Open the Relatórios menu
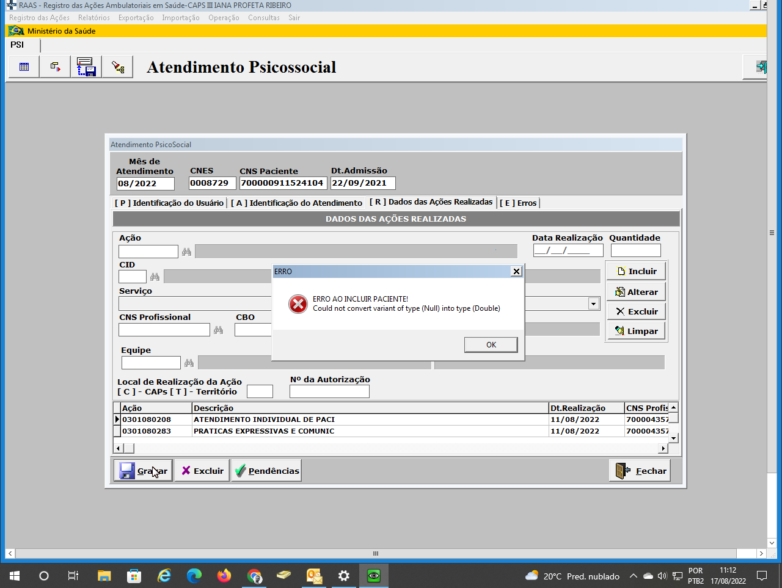The width and height of the screenshot is (782, 588). pos(93,18)
